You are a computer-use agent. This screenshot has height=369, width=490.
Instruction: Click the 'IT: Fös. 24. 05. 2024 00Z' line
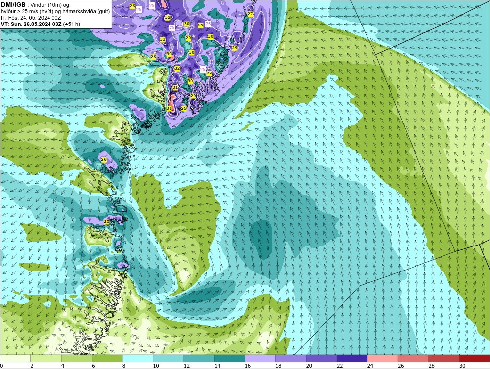[x=31, y=18]
